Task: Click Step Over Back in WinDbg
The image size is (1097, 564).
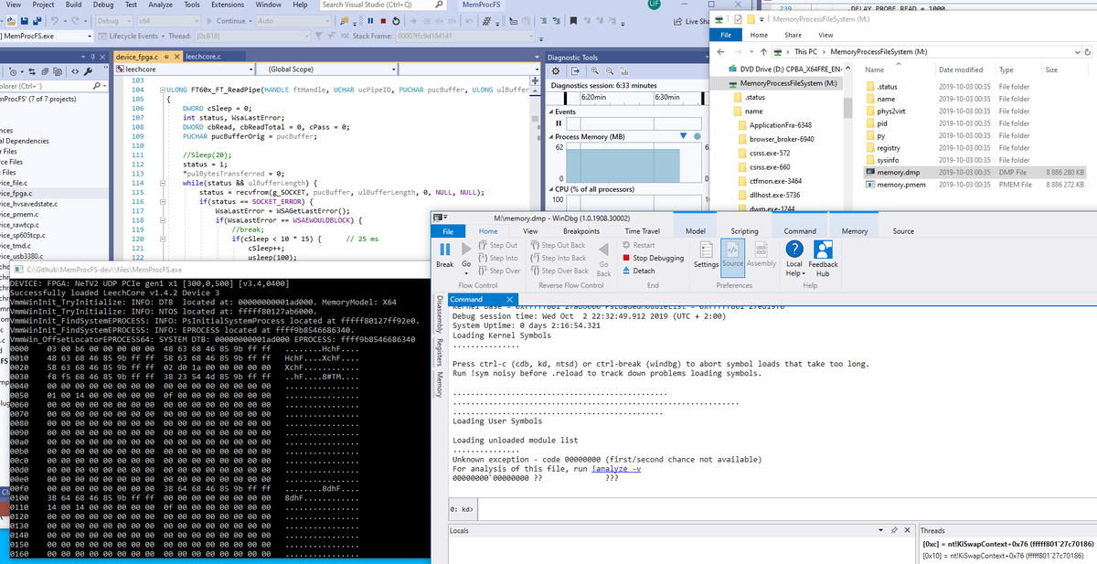Action: pyautogui.click(x=559, y=271)
